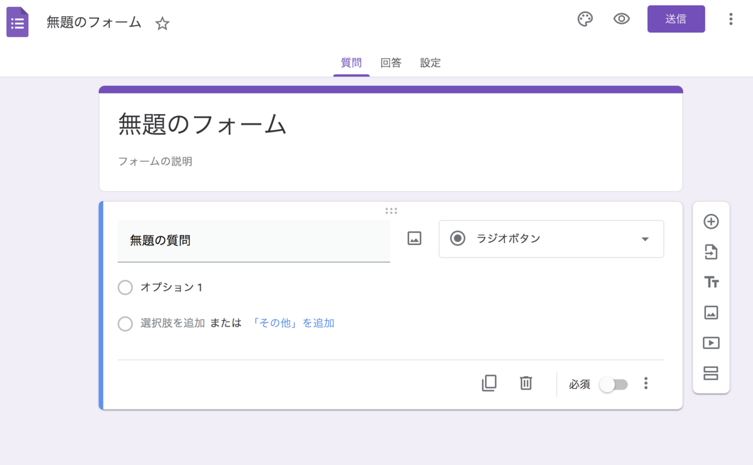Add a title and description via Tt icon
Image resolution: width=753 pixels, height=465 pixels.
tap(711, 282)
